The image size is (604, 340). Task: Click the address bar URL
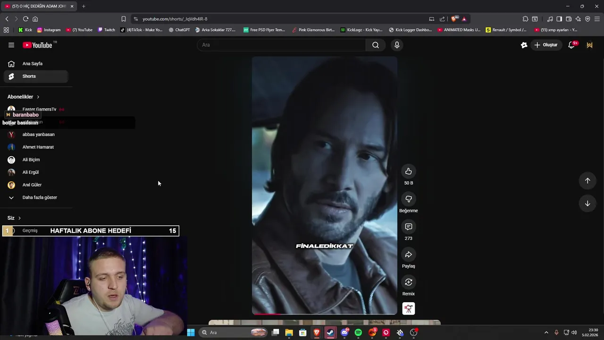coord(175,19)
